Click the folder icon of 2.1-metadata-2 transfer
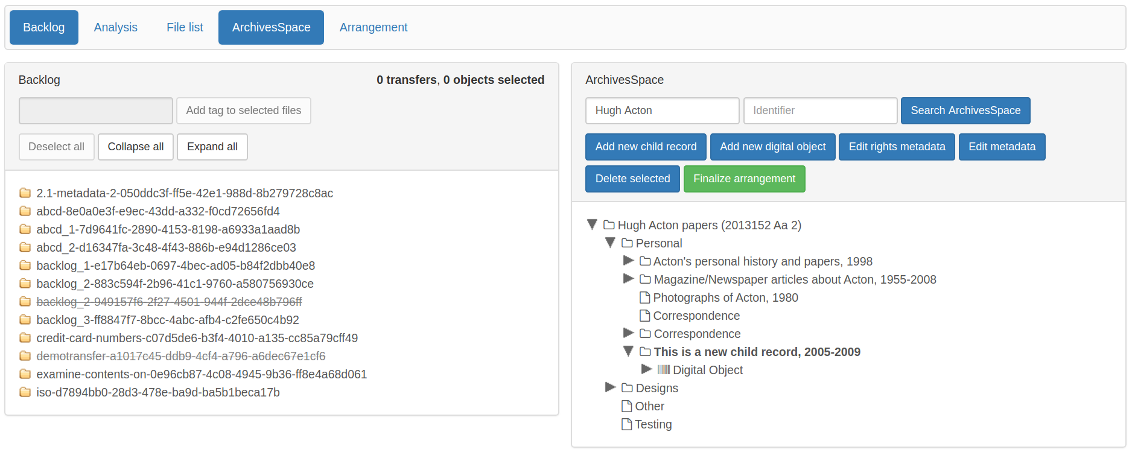Image resolution: width=1132 pixels, height=455 pixels. (25, 193)
